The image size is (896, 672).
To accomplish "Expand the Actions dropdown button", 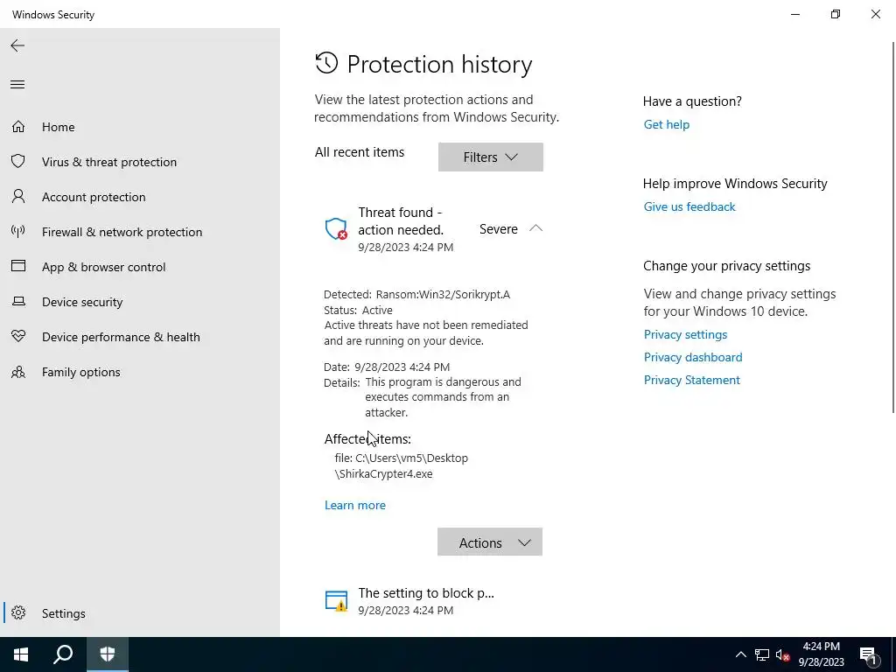I will [x=490, y=542].
